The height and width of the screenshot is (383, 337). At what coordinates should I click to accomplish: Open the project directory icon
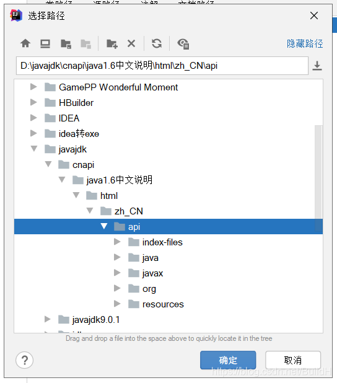pos(66,44)
